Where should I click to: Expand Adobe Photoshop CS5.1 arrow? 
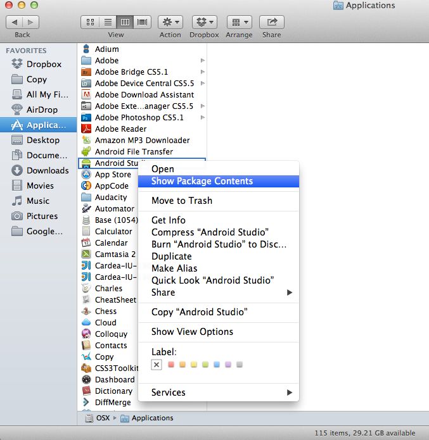tap(203, 117)
